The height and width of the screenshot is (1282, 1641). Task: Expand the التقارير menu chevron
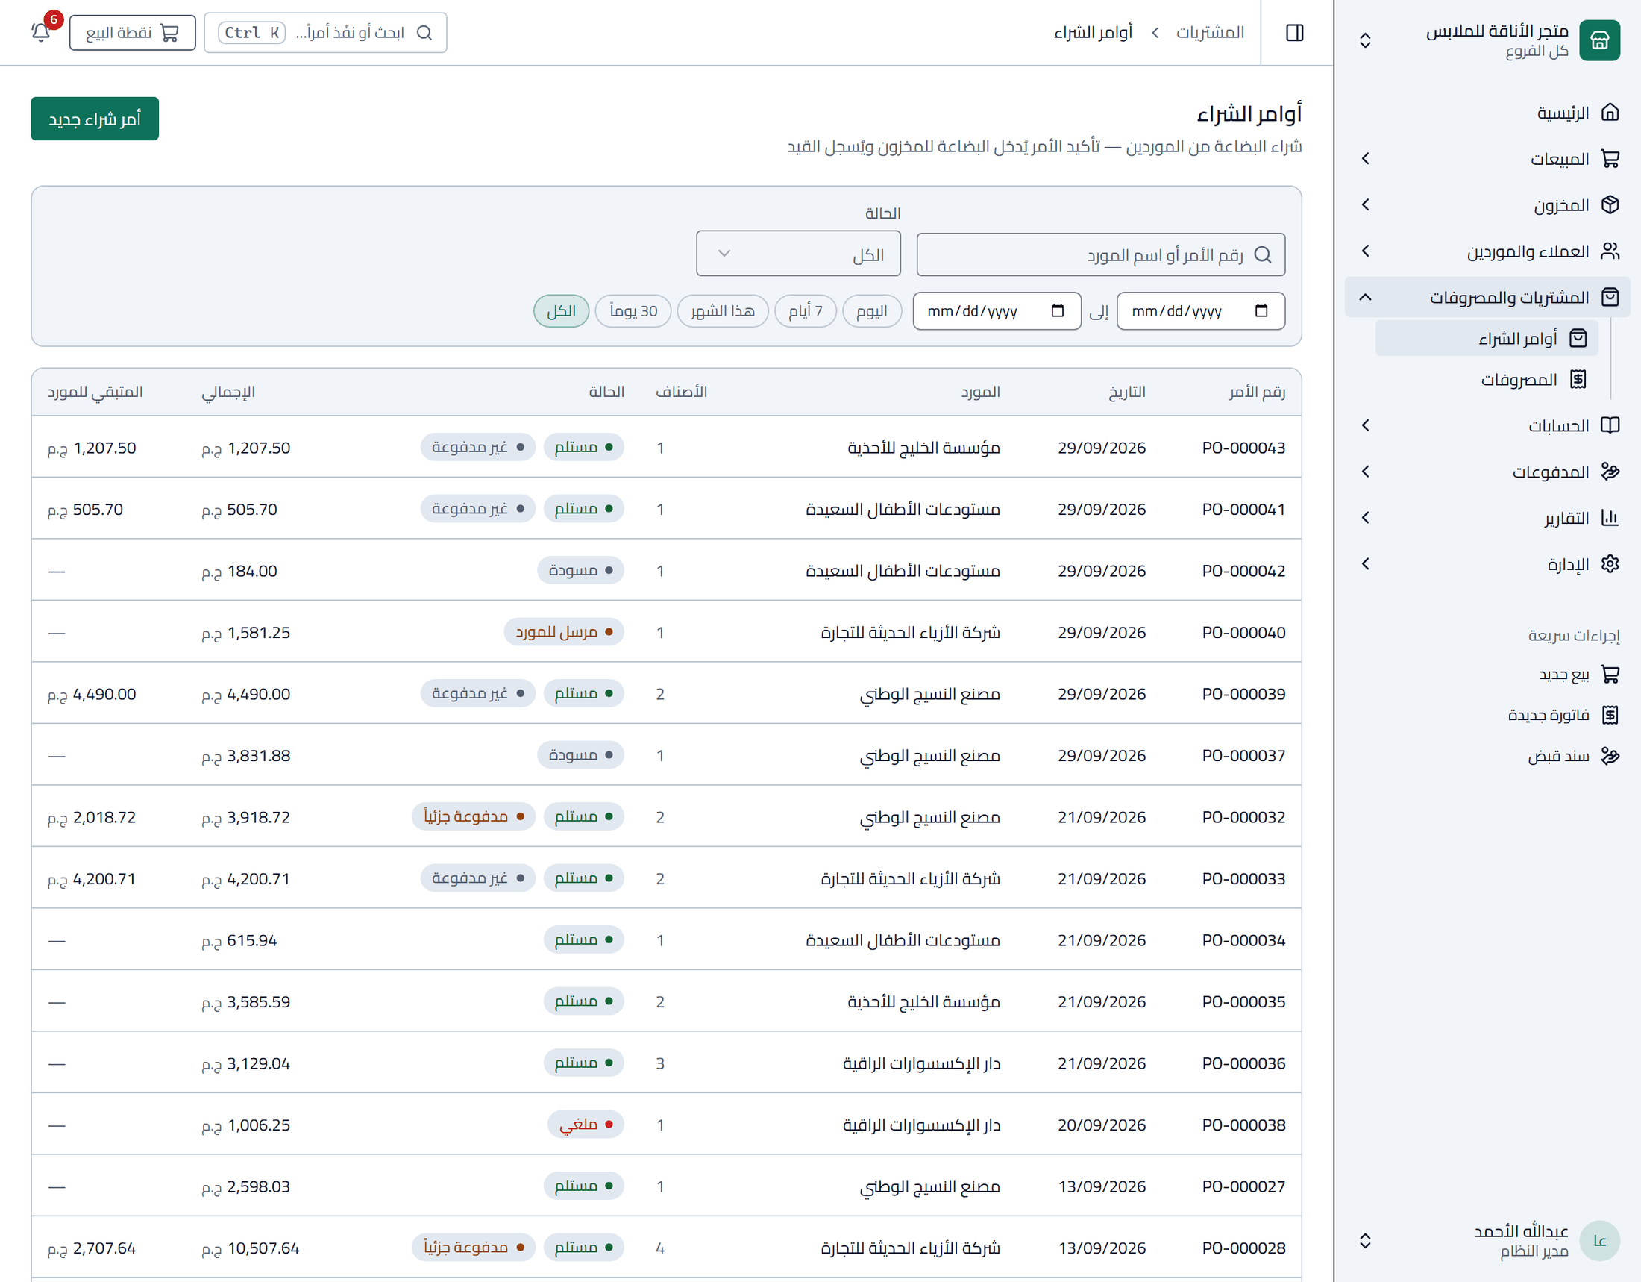pos(1365,518)
